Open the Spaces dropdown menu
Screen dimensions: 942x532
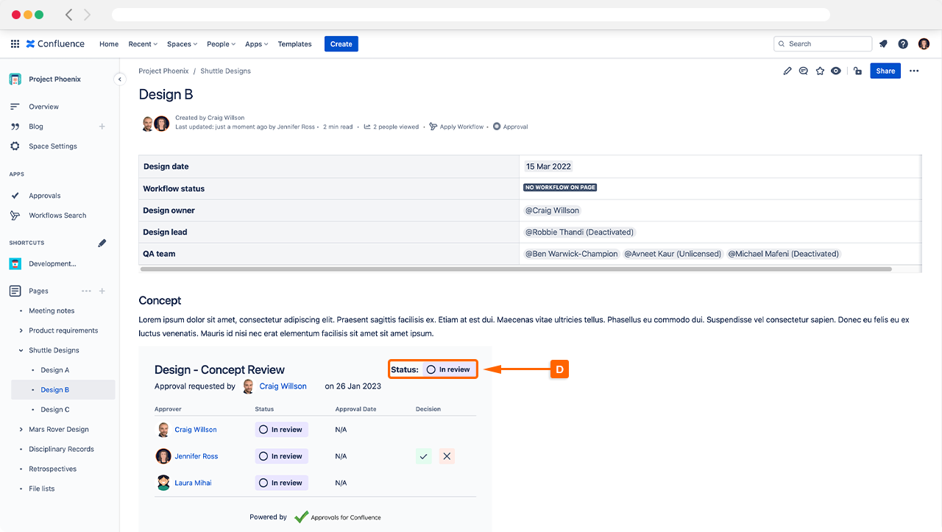(182, 44)
